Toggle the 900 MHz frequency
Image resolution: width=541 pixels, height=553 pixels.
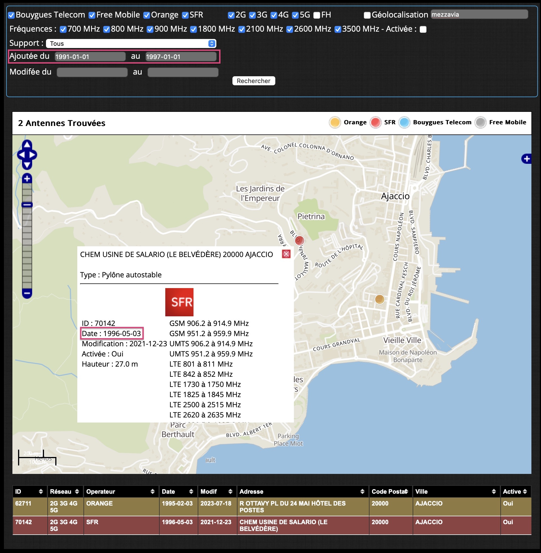coord(150,30)
